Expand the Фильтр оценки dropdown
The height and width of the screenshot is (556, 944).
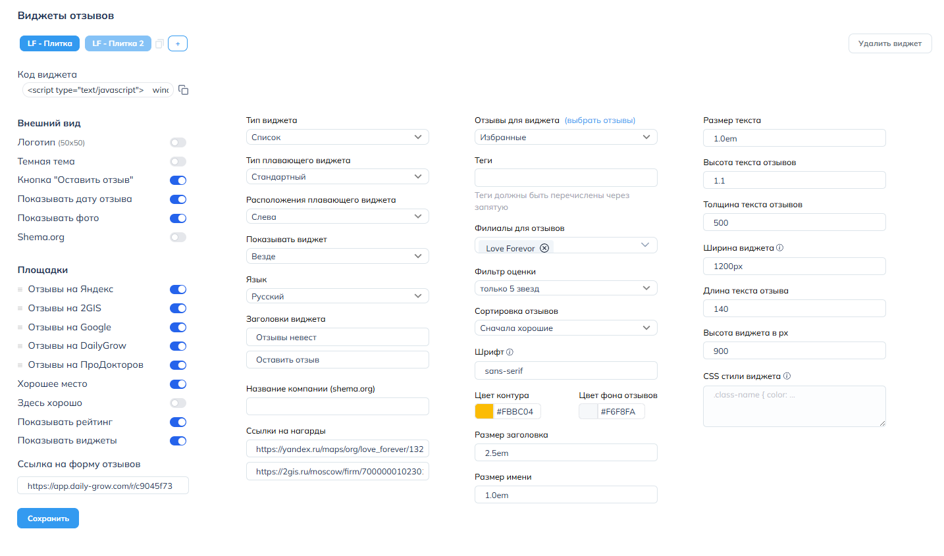tap(565, 288)
